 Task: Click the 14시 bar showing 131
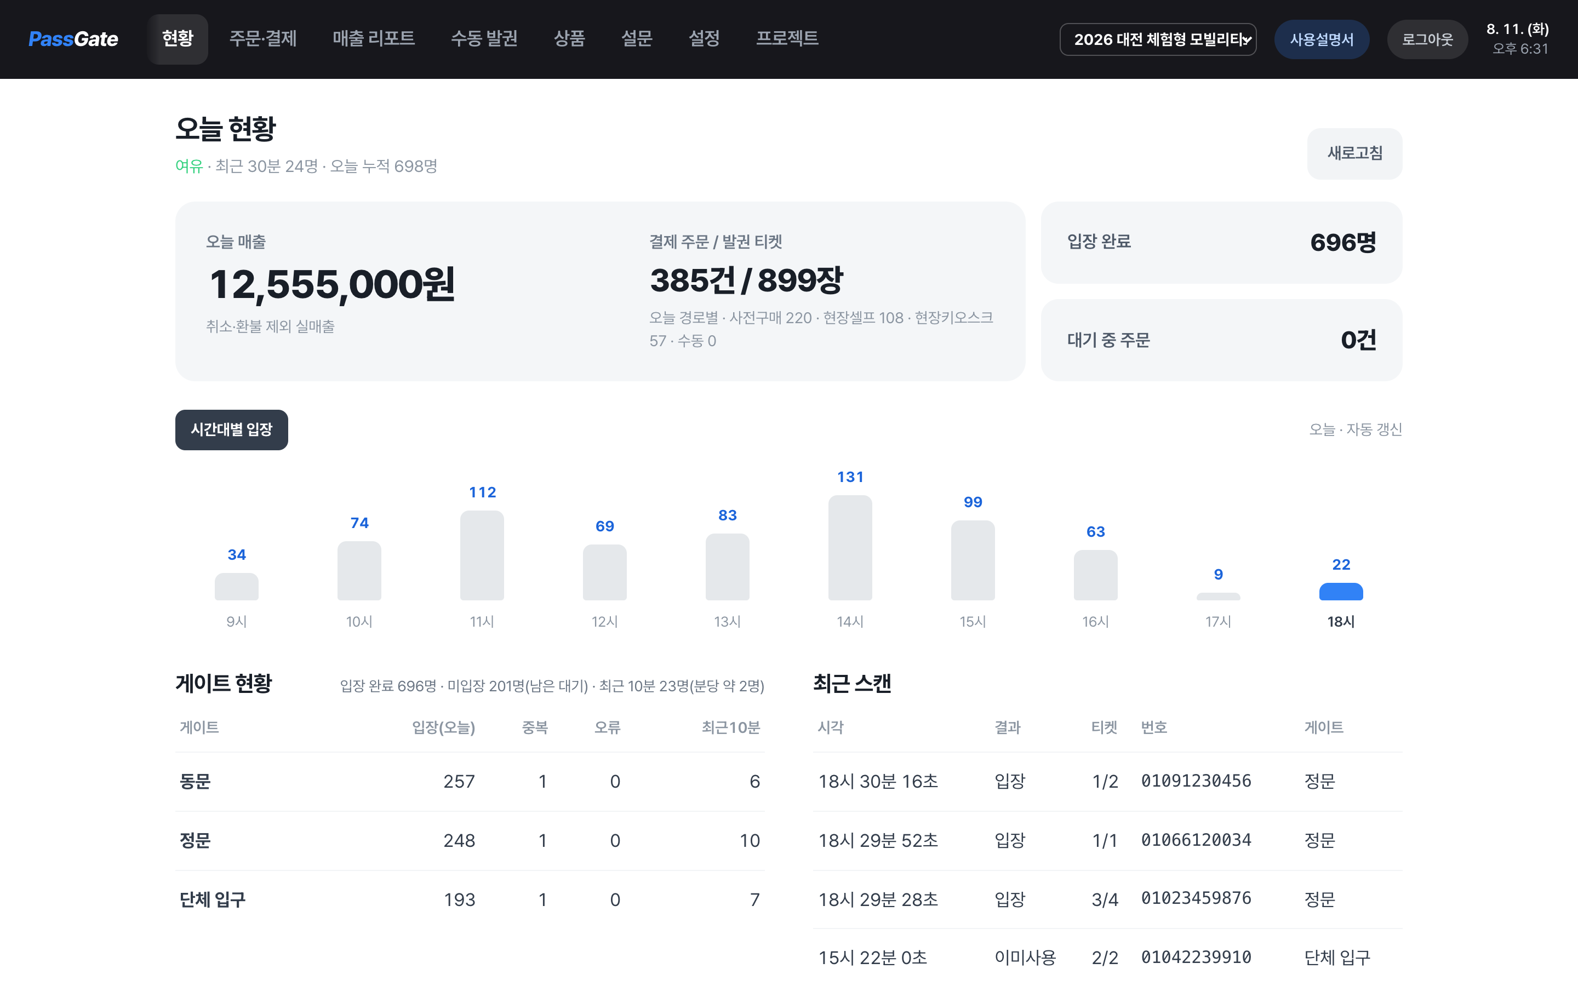pyautogui.click(x=850, y=547)
